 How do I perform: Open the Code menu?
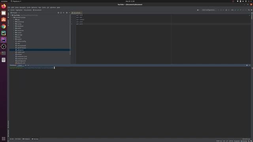(28, 7)
